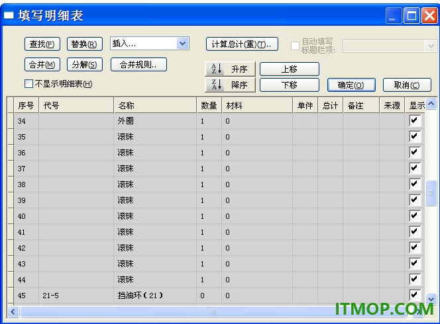This screenshot has width=440, height=324.
Task: Maximize the 填写明细表 window
Action: click(x=412, y=15)
